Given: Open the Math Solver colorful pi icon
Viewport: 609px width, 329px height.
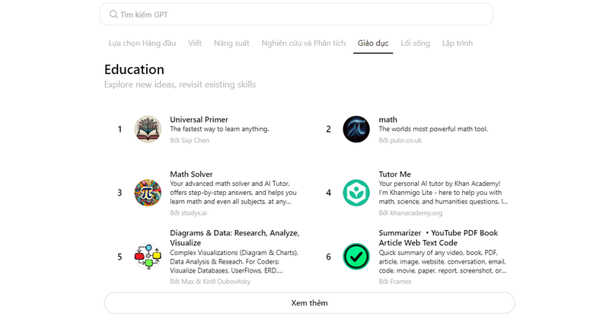Looking at the screenshot, I should pyautogui.click(x=148, y=193).
